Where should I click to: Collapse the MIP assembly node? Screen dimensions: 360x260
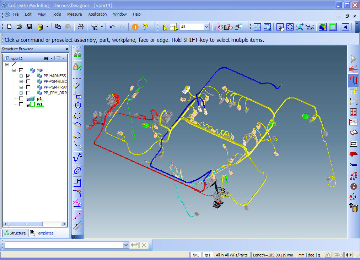(14, 70)
